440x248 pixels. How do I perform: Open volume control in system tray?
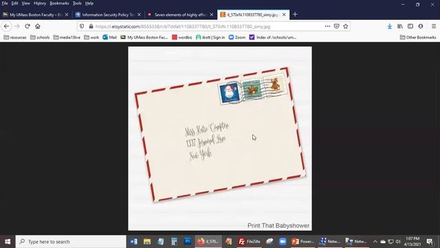pos(397,242)
